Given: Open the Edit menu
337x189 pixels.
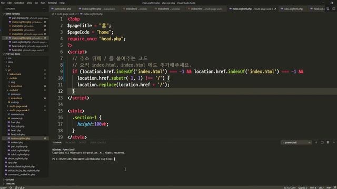Looking at the screenshot, I should point(9,3).
